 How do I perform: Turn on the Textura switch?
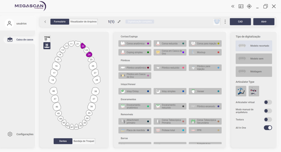[x=268, y=120]
